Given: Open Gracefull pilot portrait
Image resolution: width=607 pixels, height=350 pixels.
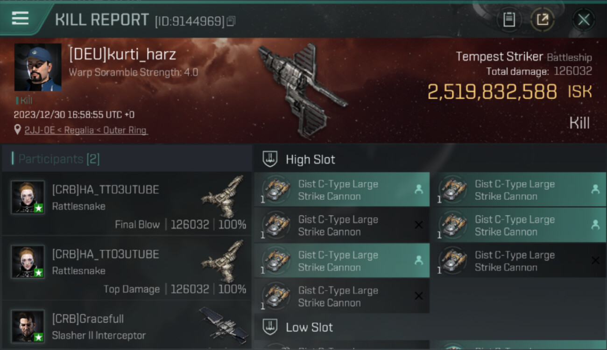Looking at the screenshot, I should [x=28, y=326].
